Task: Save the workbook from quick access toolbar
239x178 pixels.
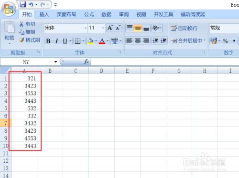Action: click(23, 4)
